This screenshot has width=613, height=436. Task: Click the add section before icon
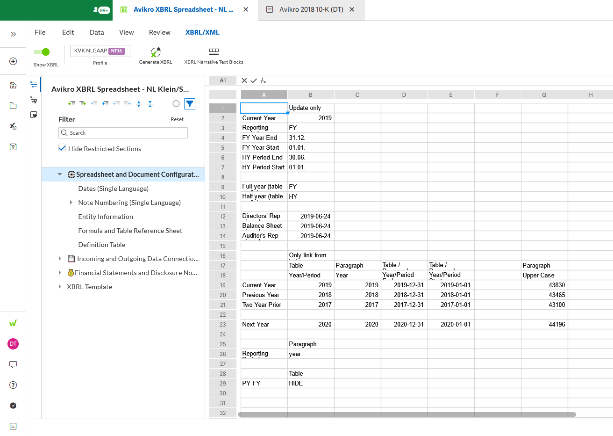[x=71, y=104]
